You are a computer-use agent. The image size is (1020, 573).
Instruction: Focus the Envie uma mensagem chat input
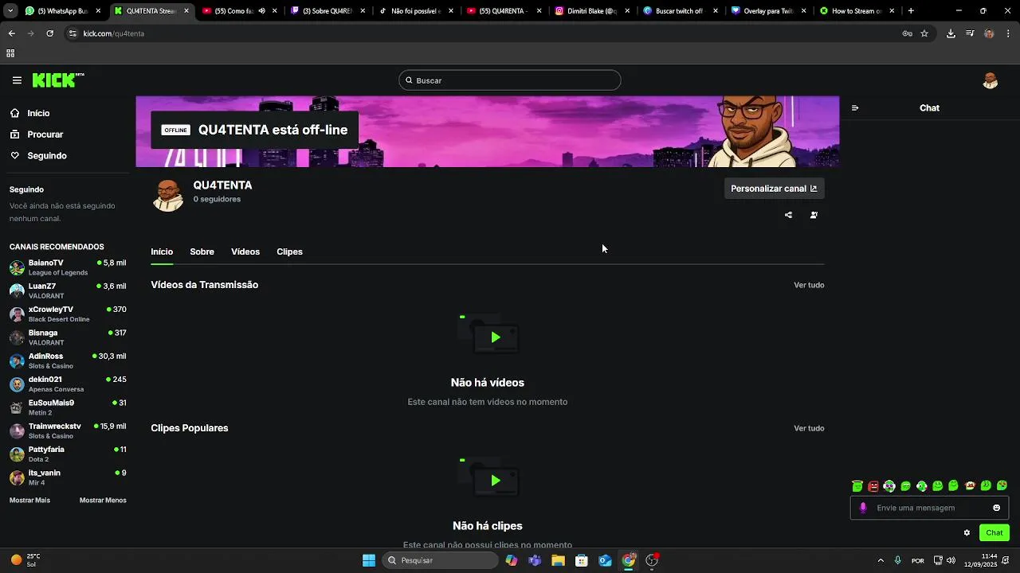(929, 508)
